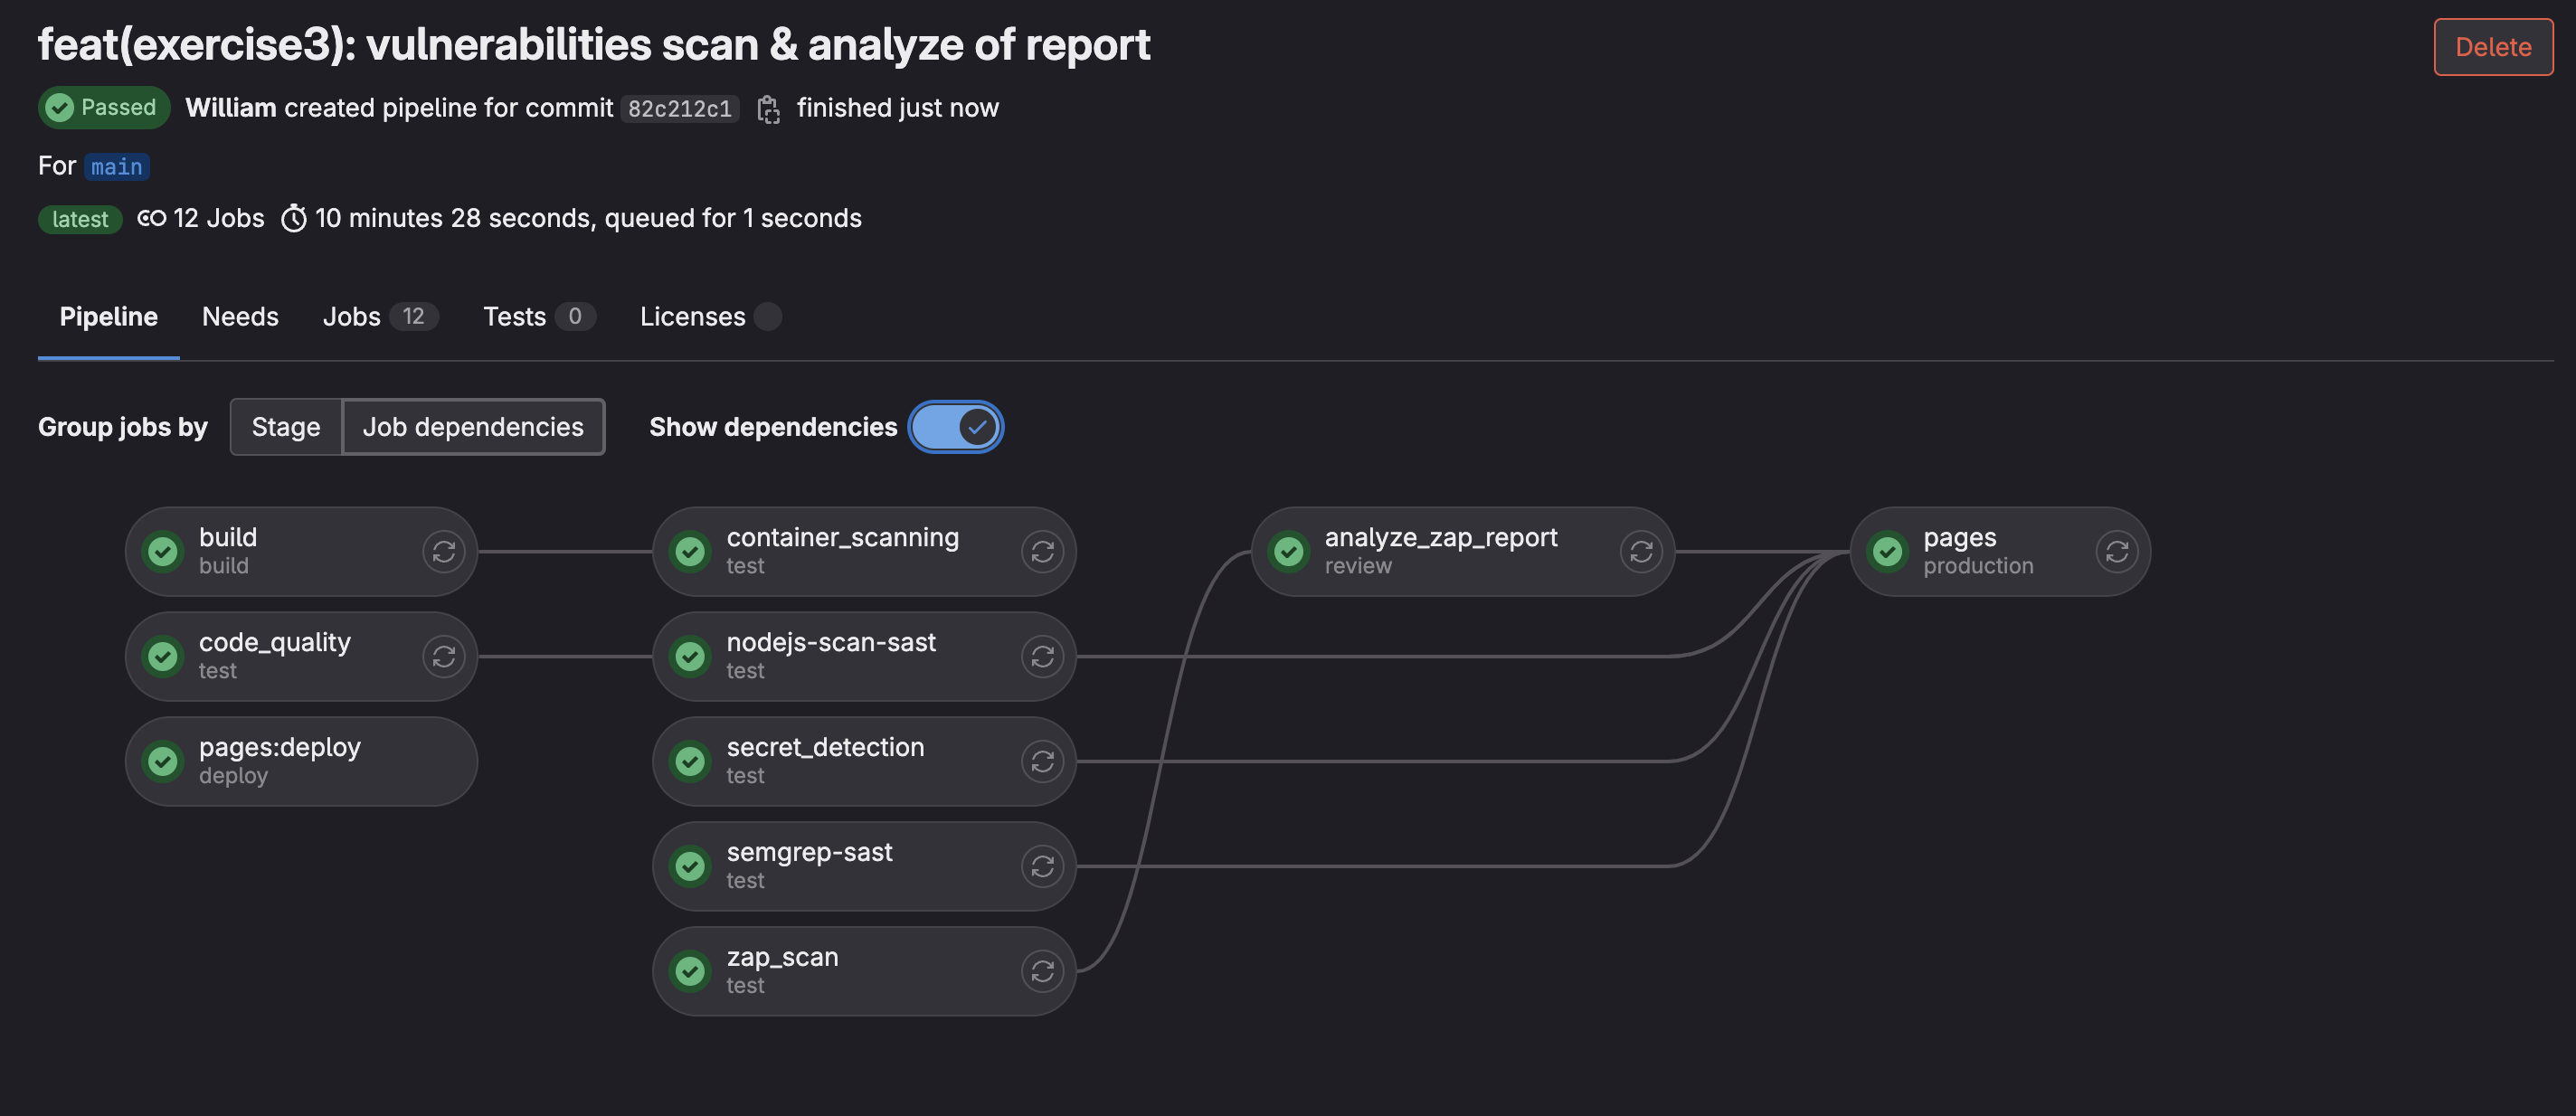Delete this pipeline

pos(2493,47)
